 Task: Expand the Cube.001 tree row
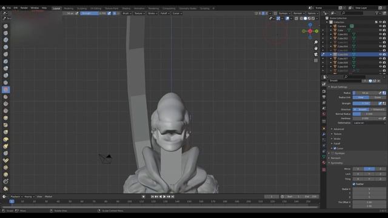(x=331, y=34)
